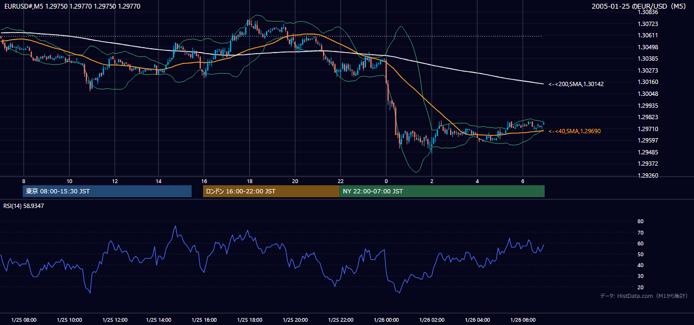Select the 200 SMA label reading 1.30142
694x325 pixels.
tap(576, 84)
